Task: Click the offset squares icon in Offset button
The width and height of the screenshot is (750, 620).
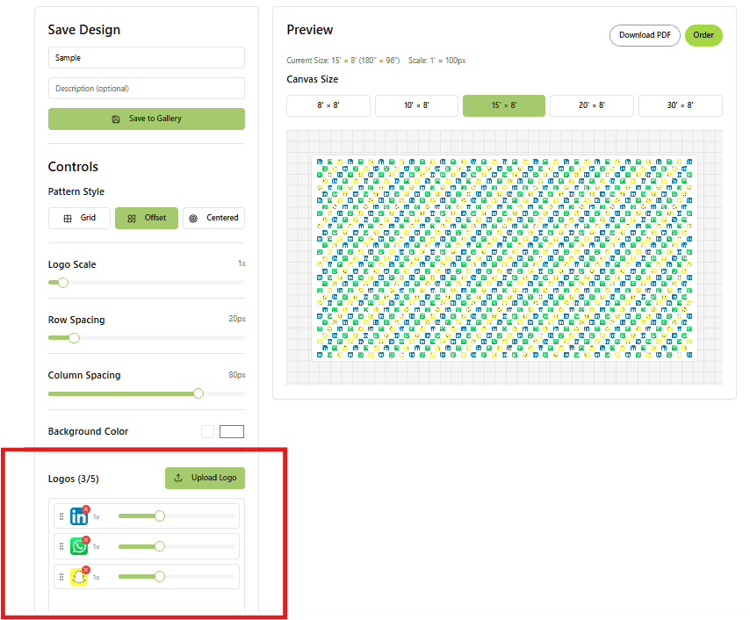Action: [132, 219]
